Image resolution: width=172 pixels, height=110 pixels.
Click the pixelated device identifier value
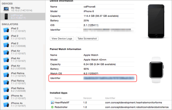tap(107, 30)
